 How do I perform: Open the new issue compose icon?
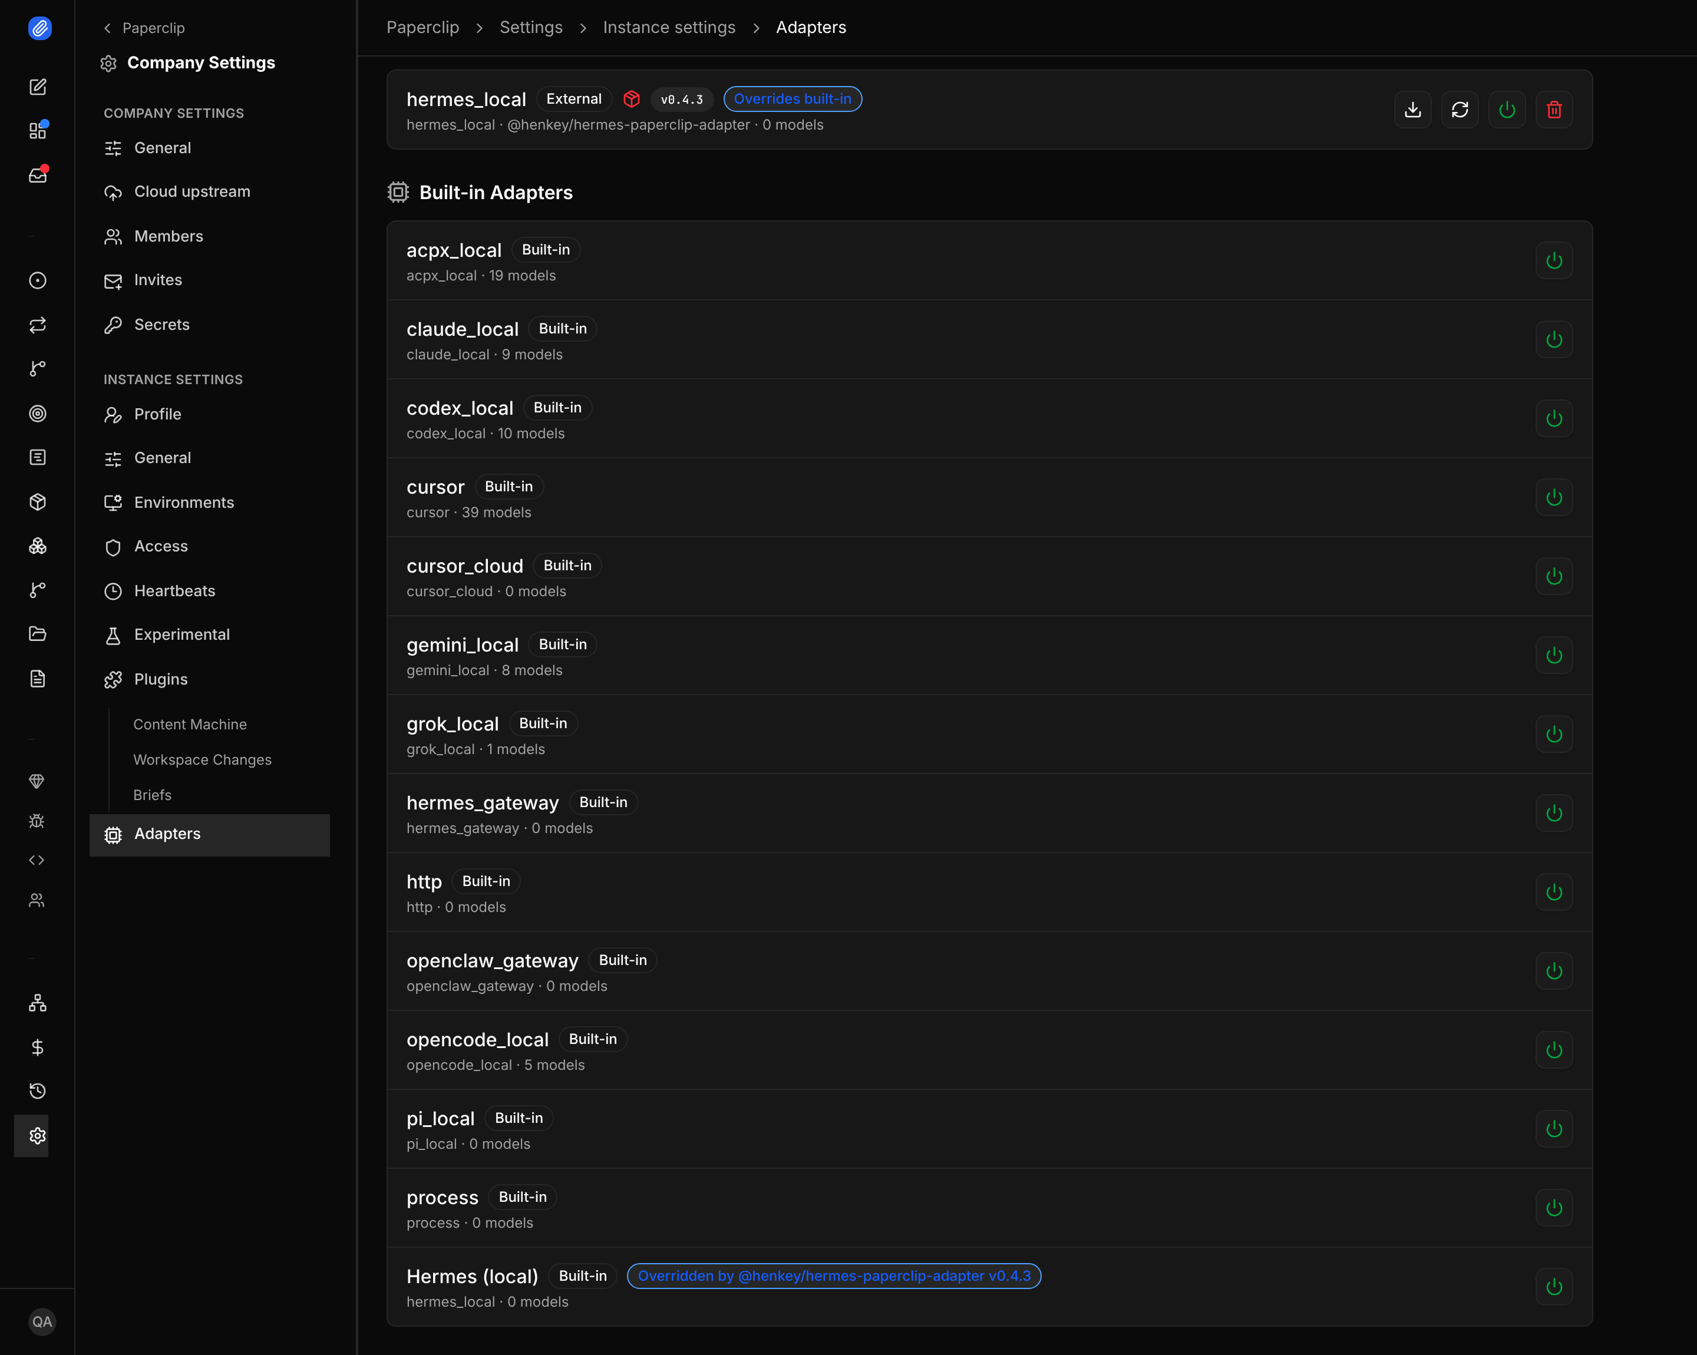[38, 87]
